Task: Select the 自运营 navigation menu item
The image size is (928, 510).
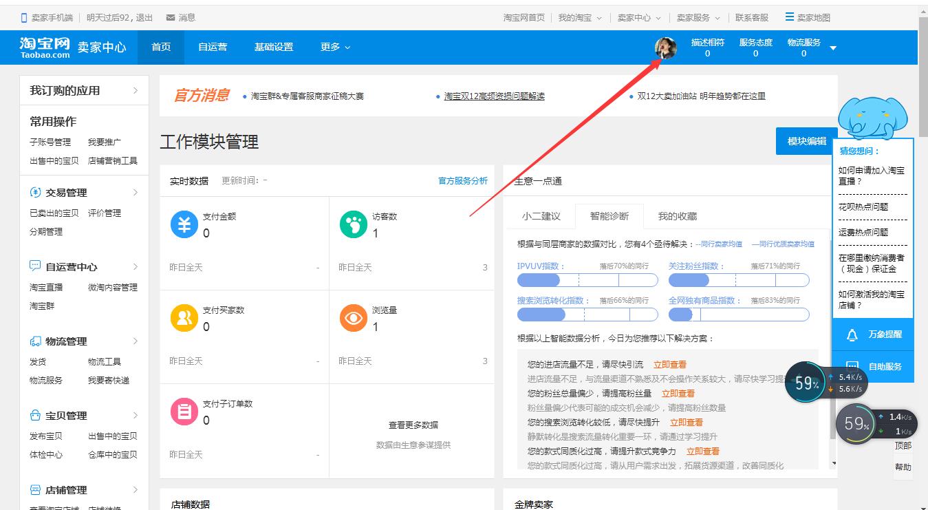Action: click(x=212, y=47)
